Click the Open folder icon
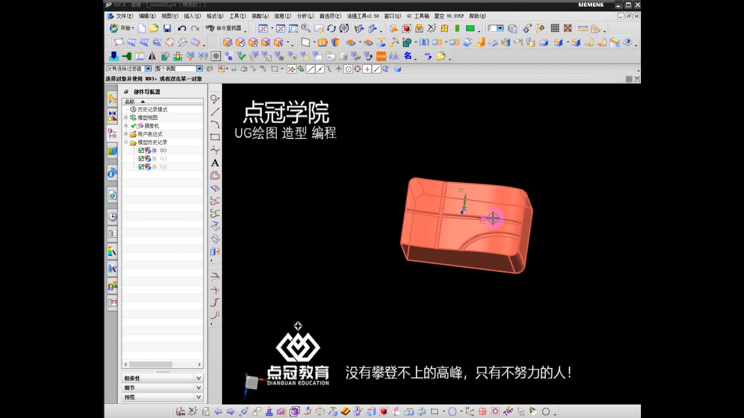 [x=154, y=28]
